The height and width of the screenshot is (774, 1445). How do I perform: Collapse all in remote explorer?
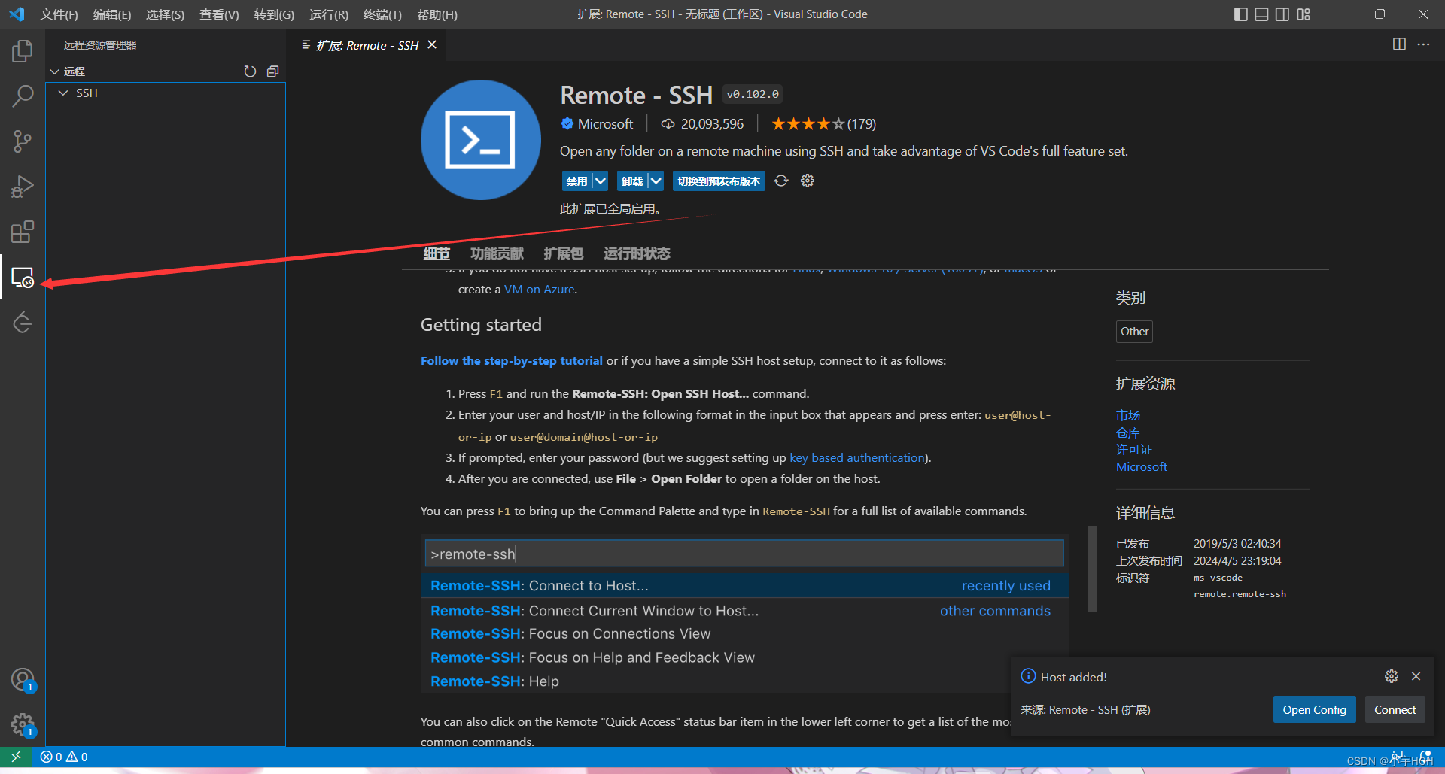(272, 71)
